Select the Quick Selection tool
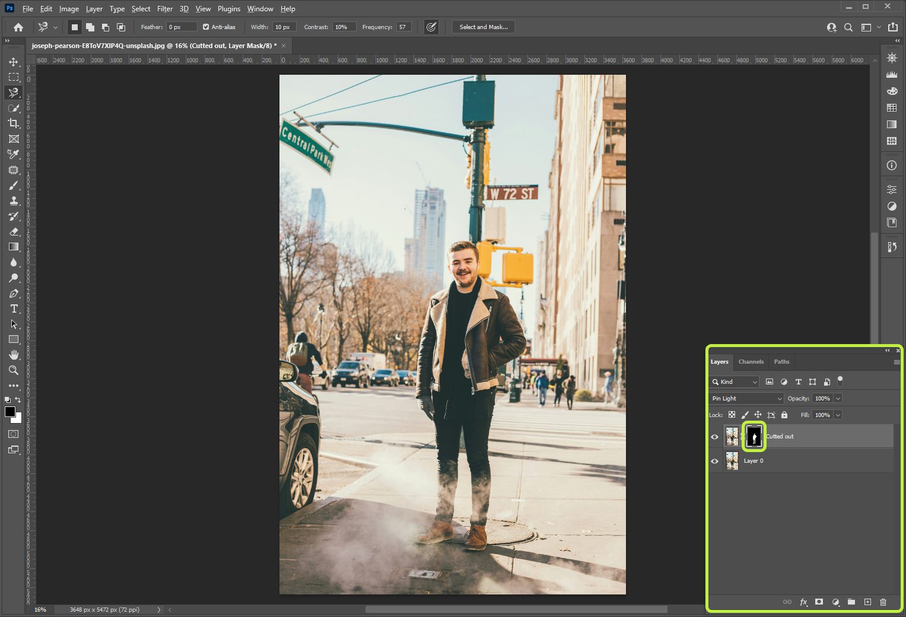Image resolution: width=906 pixels, height=617 pixels. [x=14, y=108]
